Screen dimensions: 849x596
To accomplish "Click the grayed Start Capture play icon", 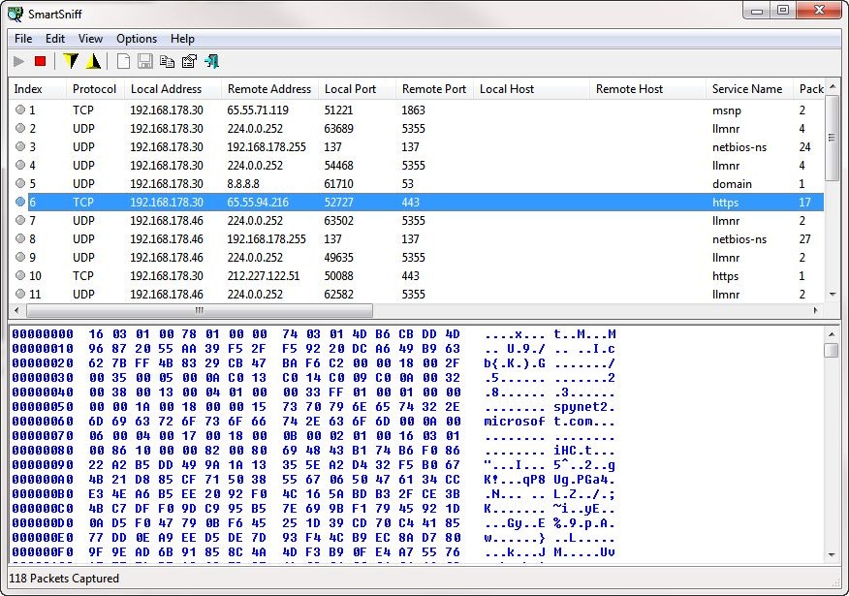I will click(19, 62).
